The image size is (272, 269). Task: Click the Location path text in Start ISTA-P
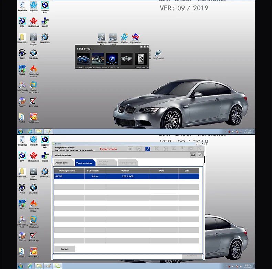click(97, 67)
